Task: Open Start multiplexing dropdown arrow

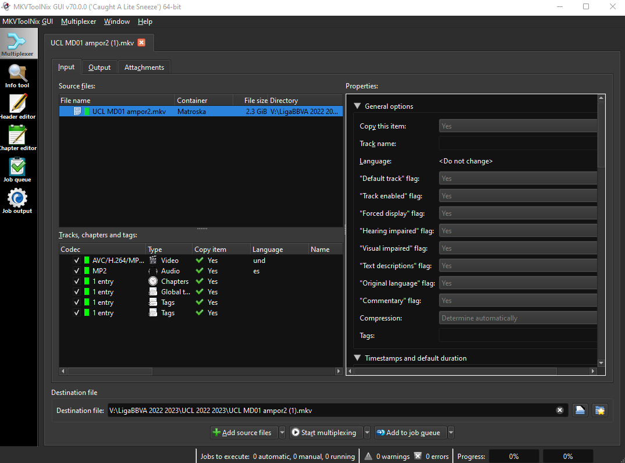Action: pos(367,432)
